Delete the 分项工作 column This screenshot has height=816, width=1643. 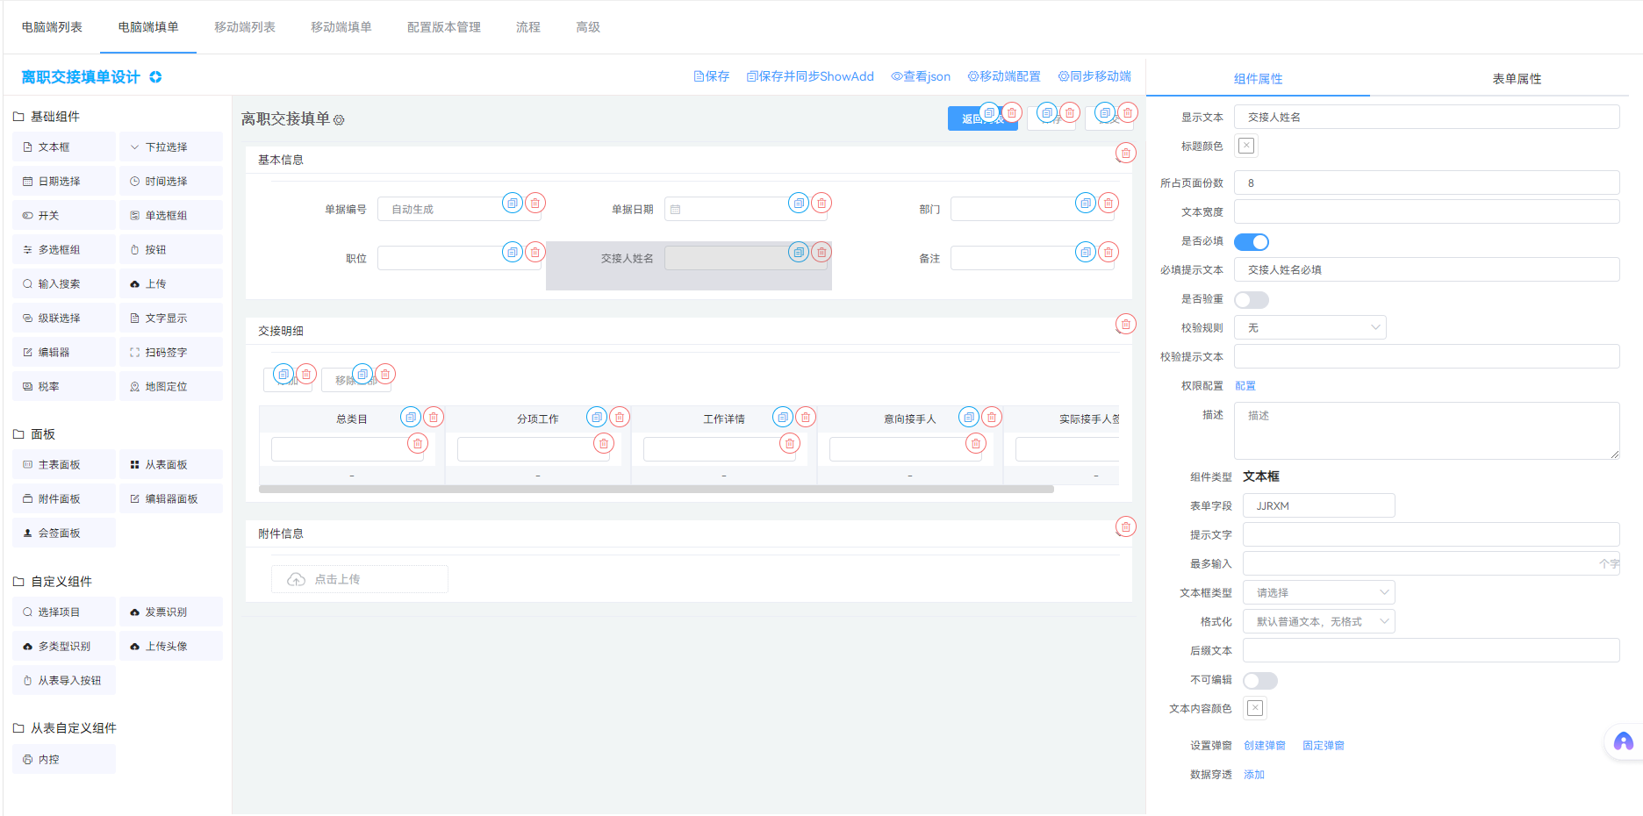click(620, 417)
